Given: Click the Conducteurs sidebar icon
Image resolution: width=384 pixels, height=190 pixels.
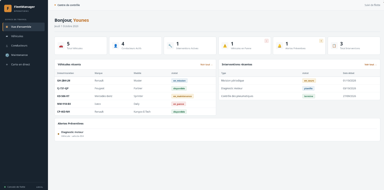Looking at the screenshot, I should 7,46.
